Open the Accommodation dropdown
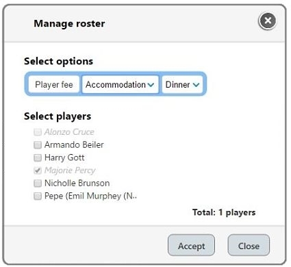The height and width of the screenshot is (267, 291). pyautogui.click(x=120, y=85)
